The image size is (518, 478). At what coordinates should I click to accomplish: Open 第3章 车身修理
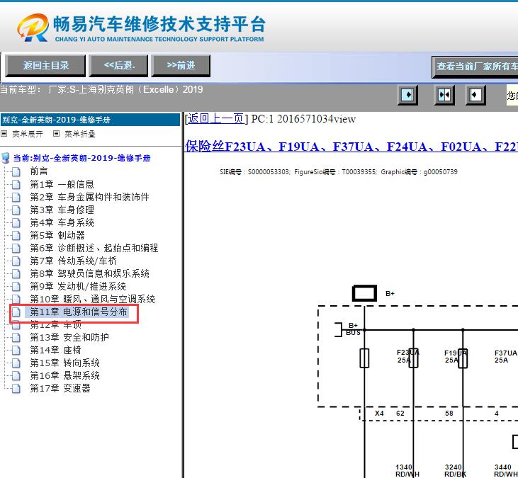click(x=62, y=210)
